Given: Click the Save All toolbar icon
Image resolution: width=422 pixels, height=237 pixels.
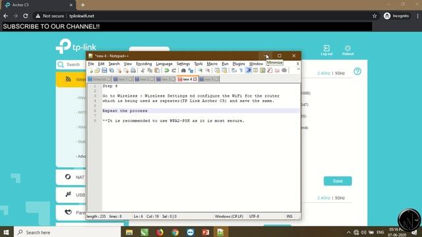Looking at the screenshot, I should [x=111, y=70].
